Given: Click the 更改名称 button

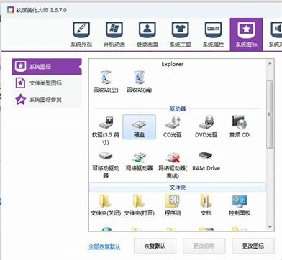Looking at the screenshot, I should (x=204, y=246).
